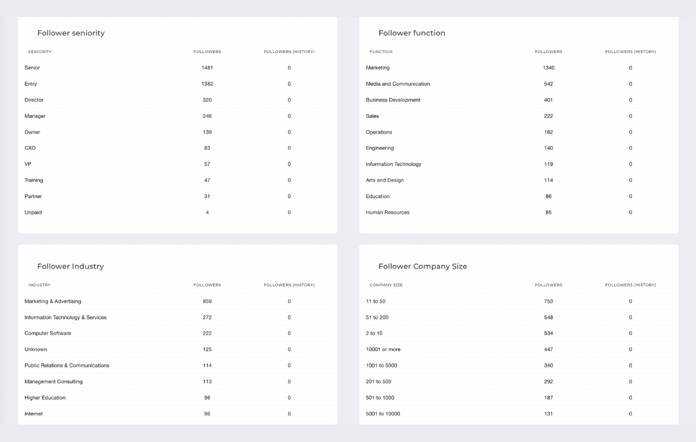The image size is (696, 442).
Task: Click the 447 followers value
Action: [549, 349]
